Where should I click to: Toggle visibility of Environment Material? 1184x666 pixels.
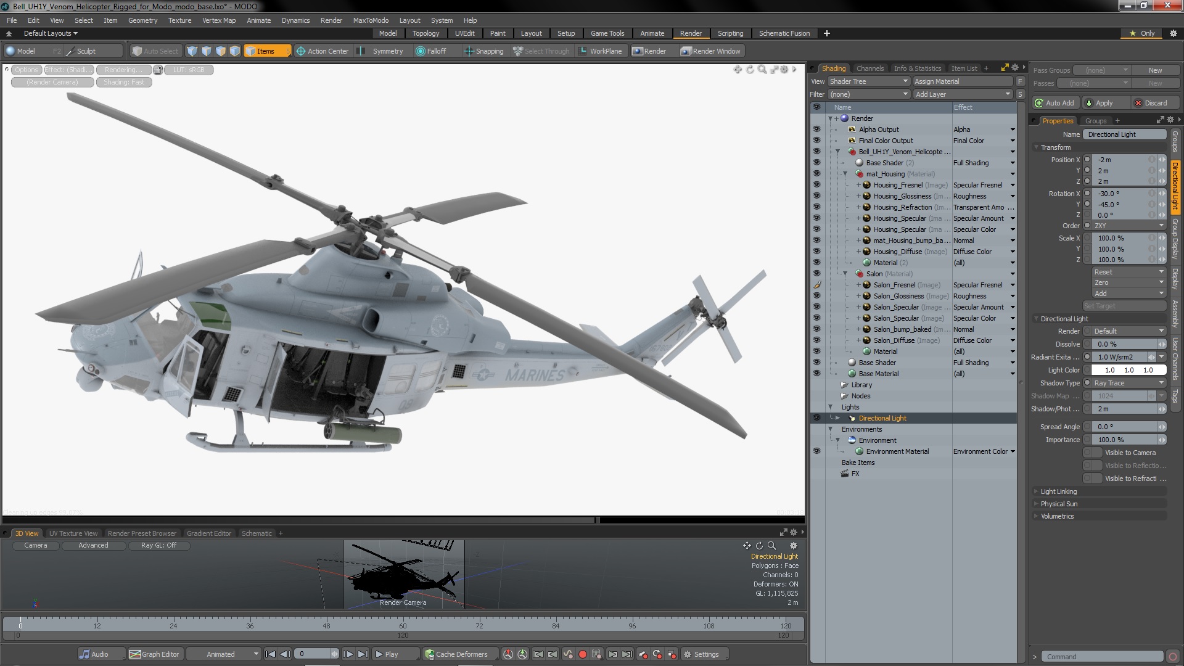pyautogui.click(x=816, y=451)
